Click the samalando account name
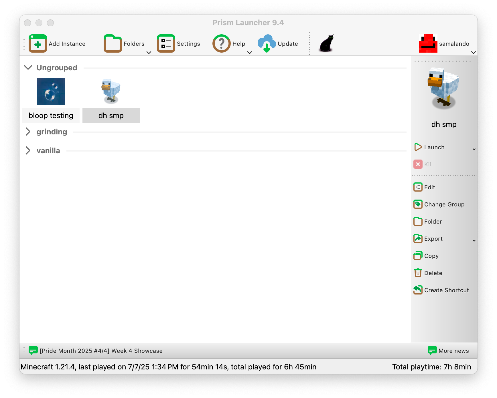Image resolution: width=497 pixels, height=398 pixels. 454,44
